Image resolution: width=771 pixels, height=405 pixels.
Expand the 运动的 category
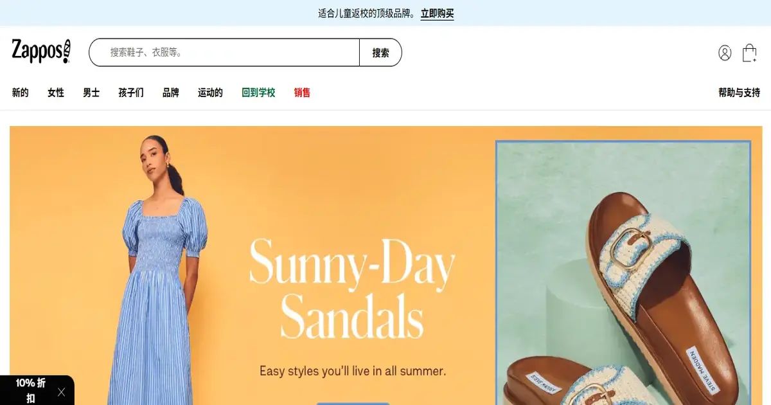click(210, 93)
